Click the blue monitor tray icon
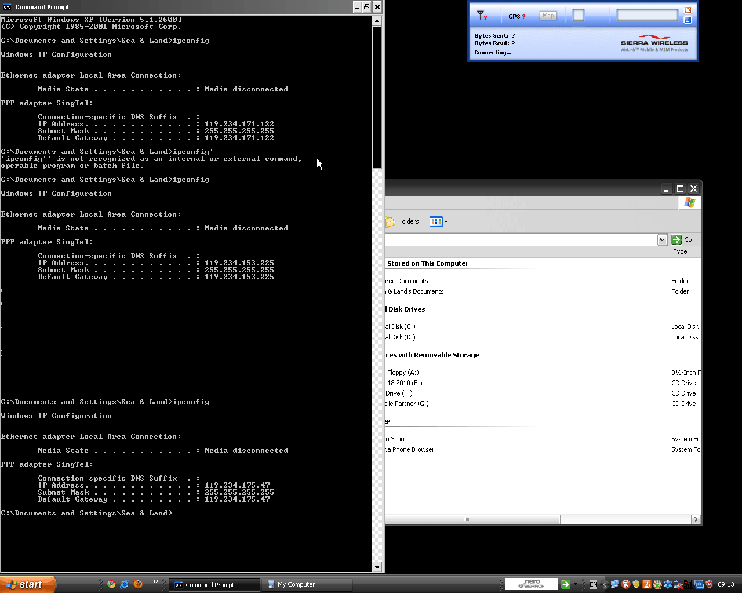This screenshot has width=742, height=593. tap(699, 584)
